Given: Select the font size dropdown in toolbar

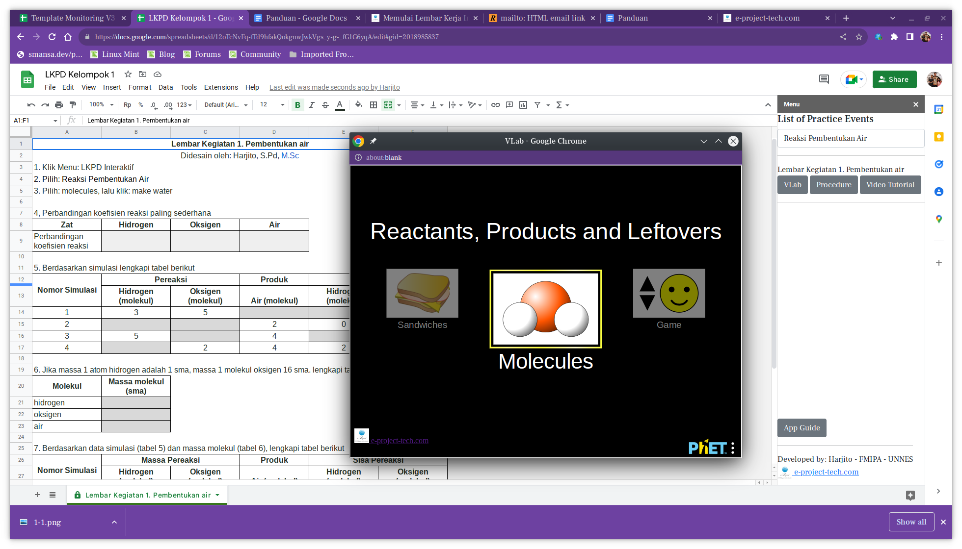Looking at the screenshot, I should pos(271,104).
